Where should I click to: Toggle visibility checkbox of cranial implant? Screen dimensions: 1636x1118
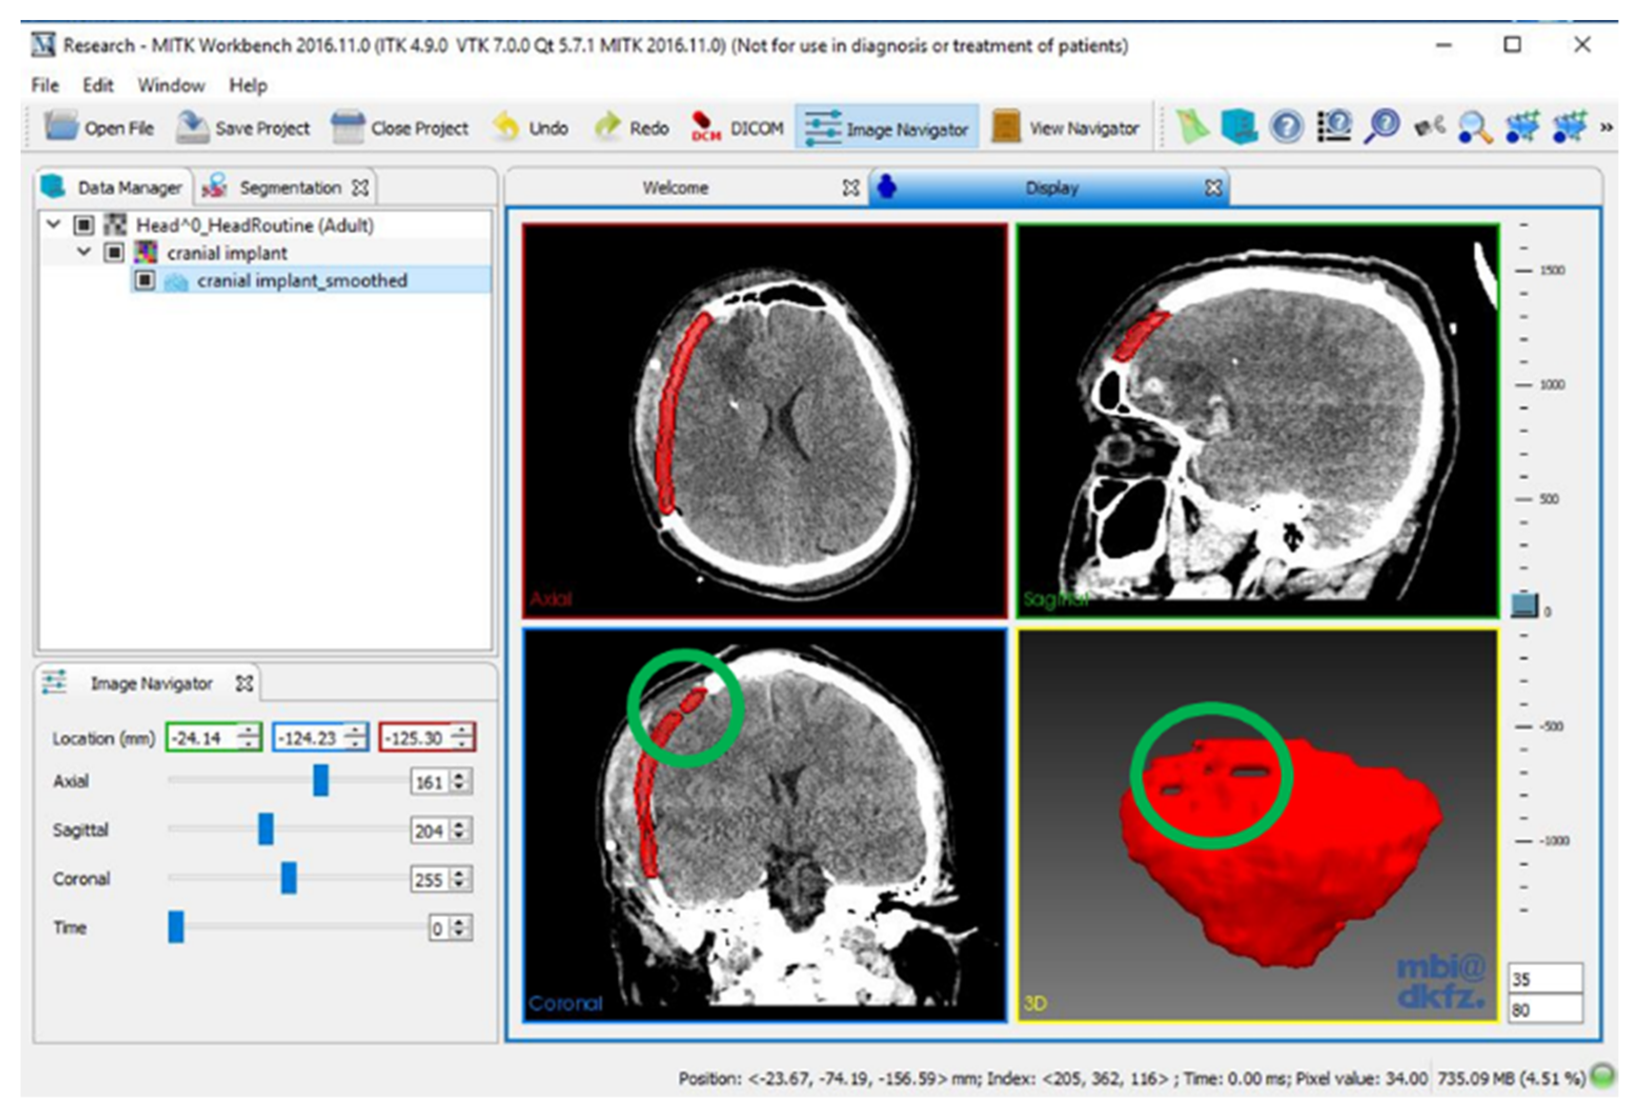(114, 252)
